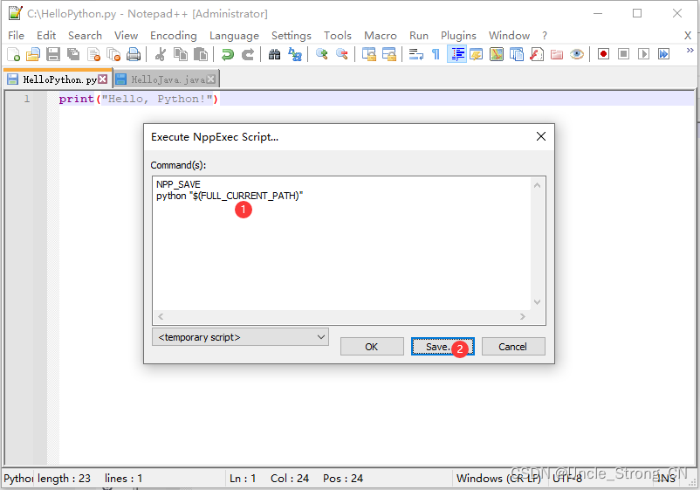Image resolution: width=700 pixels, height=490 pixels.
Task: Click the Open file toolbar icon
Action: click(x=33, y=54)
